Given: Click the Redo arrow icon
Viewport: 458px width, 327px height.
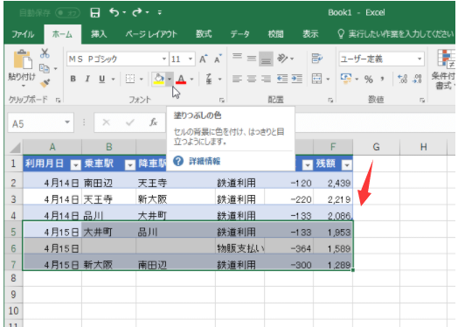Looking at the screenshot, I should pyautogui.click(x=137, y=12).
